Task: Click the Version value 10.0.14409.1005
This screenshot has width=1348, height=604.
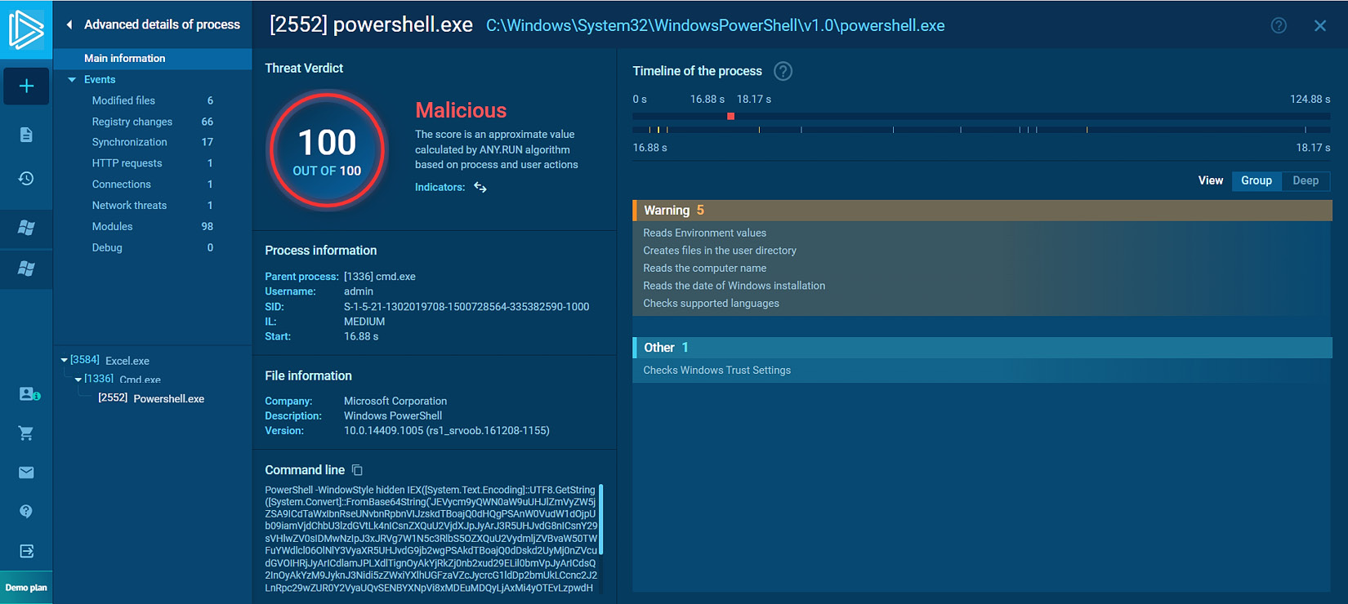Action: point(446,431)
